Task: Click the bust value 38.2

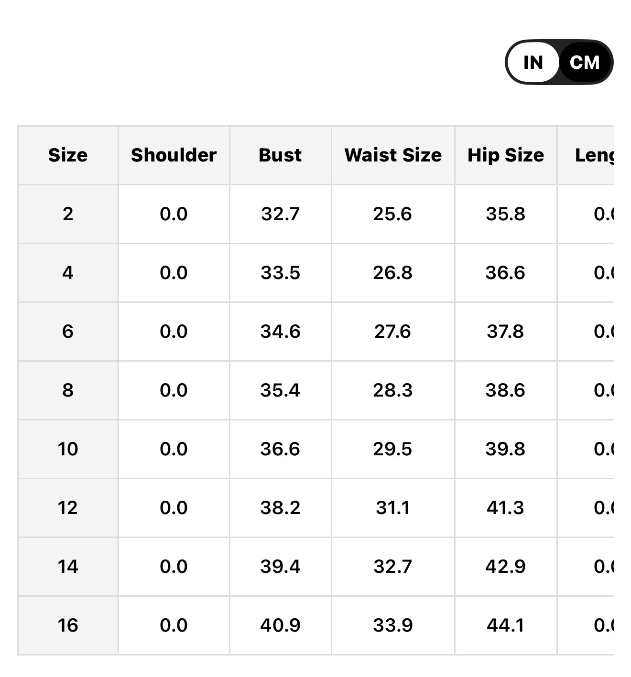Action: [x=280, y=508]
